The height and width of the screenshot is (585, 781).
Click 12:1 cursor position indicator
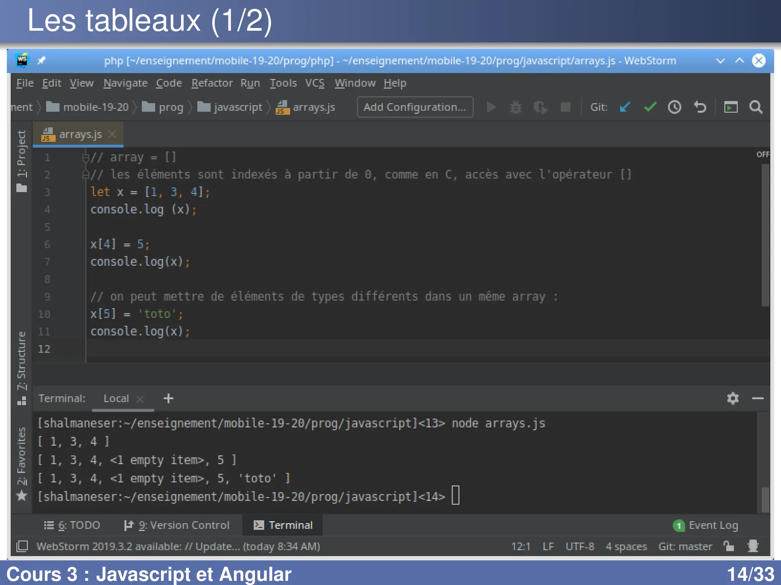pyautogui.click(x=521, y=547)
